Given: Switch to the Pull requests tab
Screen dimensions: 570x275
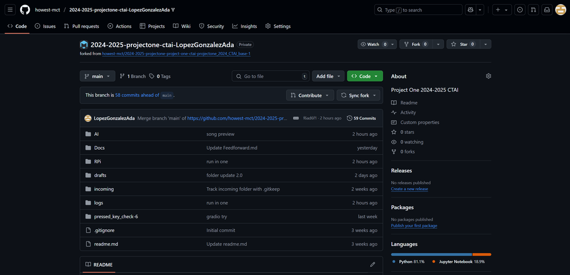Looking at the screenshot, I should coord(81,26).
